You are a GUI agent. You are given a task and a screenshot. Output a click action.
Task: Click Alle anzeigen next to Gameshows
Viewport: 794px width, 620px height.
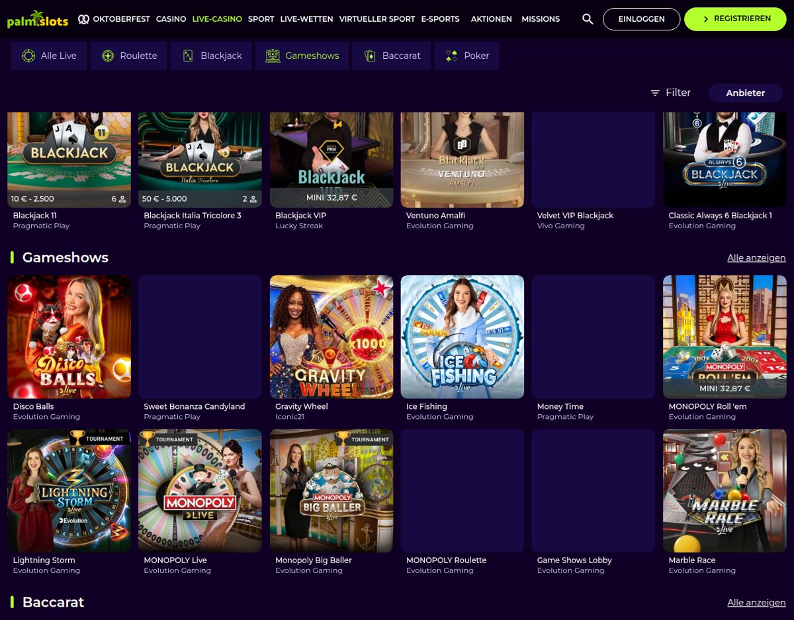tap(756, 258)
